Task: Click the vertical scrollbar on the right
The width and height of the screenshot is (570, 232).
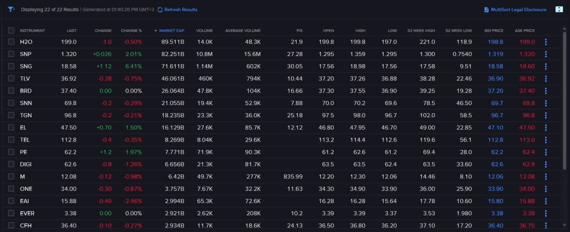Action: (x=565, y=100)
